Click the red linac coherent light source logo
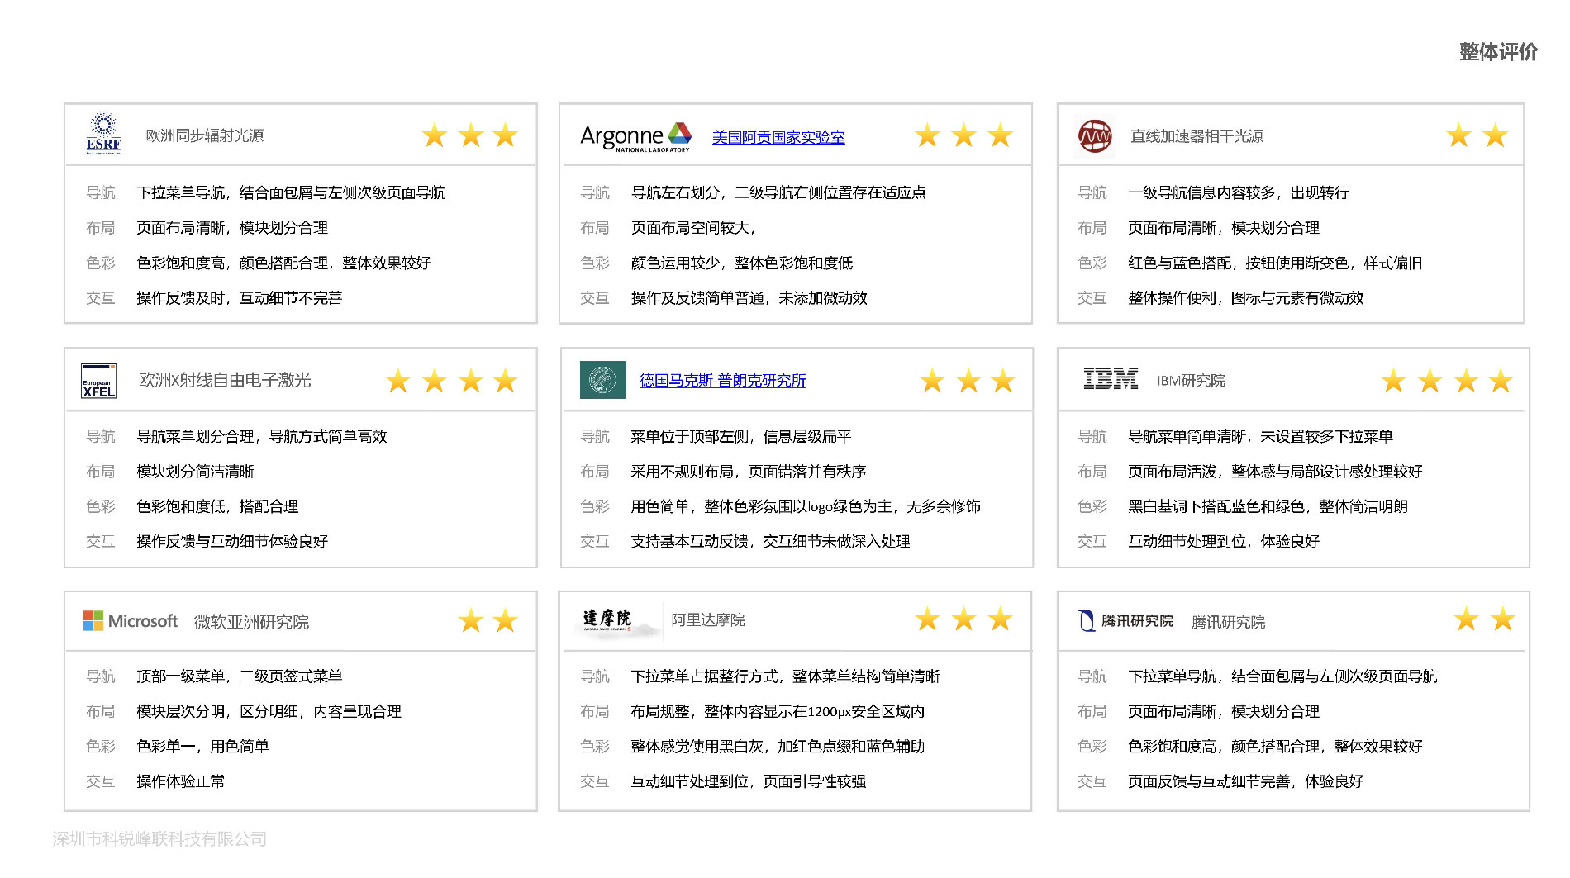 tap(1095, 135)
